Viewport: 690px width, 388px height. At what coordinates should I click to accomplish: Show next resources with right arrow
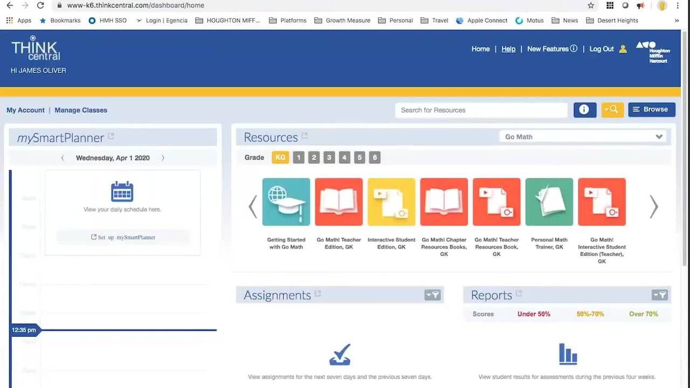click(654, 206)
